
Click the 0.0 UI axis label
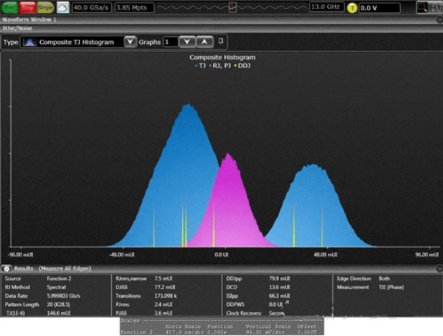click(x=221, y=254)
